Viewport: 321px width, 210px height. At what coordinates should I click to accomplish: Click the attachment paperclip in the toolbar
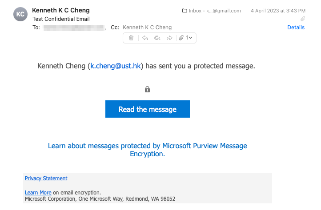coord(181,38)
